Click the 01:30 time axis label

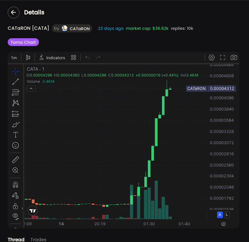pos(149,224)
